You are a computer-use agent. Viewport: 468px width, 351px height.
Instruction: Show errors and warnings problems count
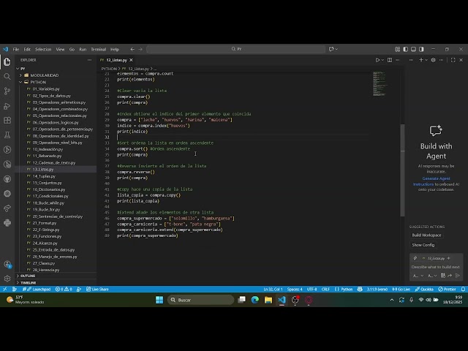pos(64,290)
